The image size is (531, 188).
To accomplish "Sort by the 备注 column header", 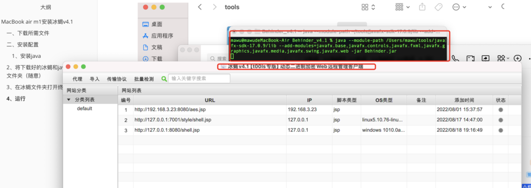I will (x=421, y=100).
